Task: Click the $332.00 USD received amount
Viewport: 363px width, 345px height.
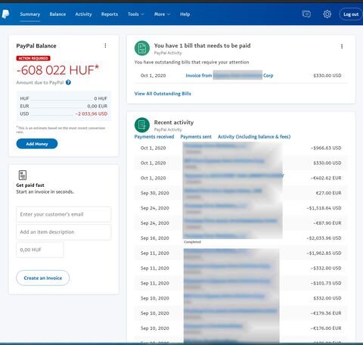Action: coord(327,298)
